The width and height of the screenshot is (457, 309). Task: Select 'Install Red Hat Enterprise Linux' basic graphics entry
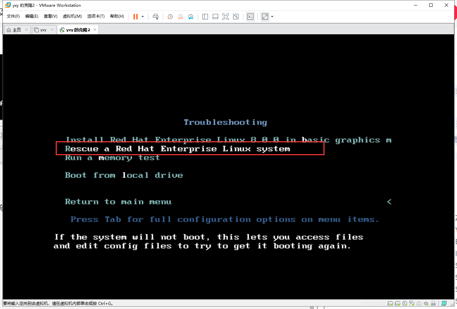point(228,140)
